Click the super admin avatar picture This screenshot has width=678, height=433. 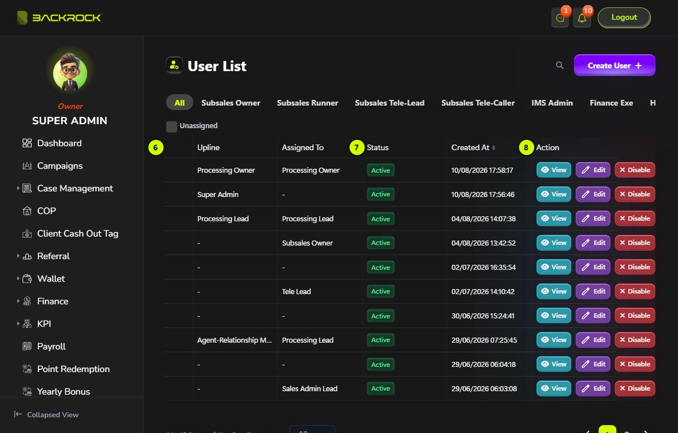pyautogui.click(x=70, y=73)
